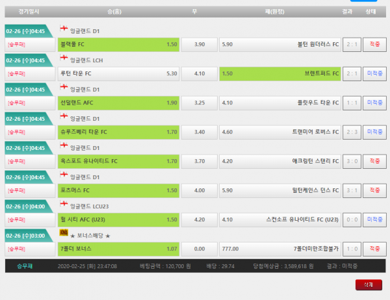
Task: Click 미적중 status for the 루턴 타운 match
Action: (x=374, y=73)
